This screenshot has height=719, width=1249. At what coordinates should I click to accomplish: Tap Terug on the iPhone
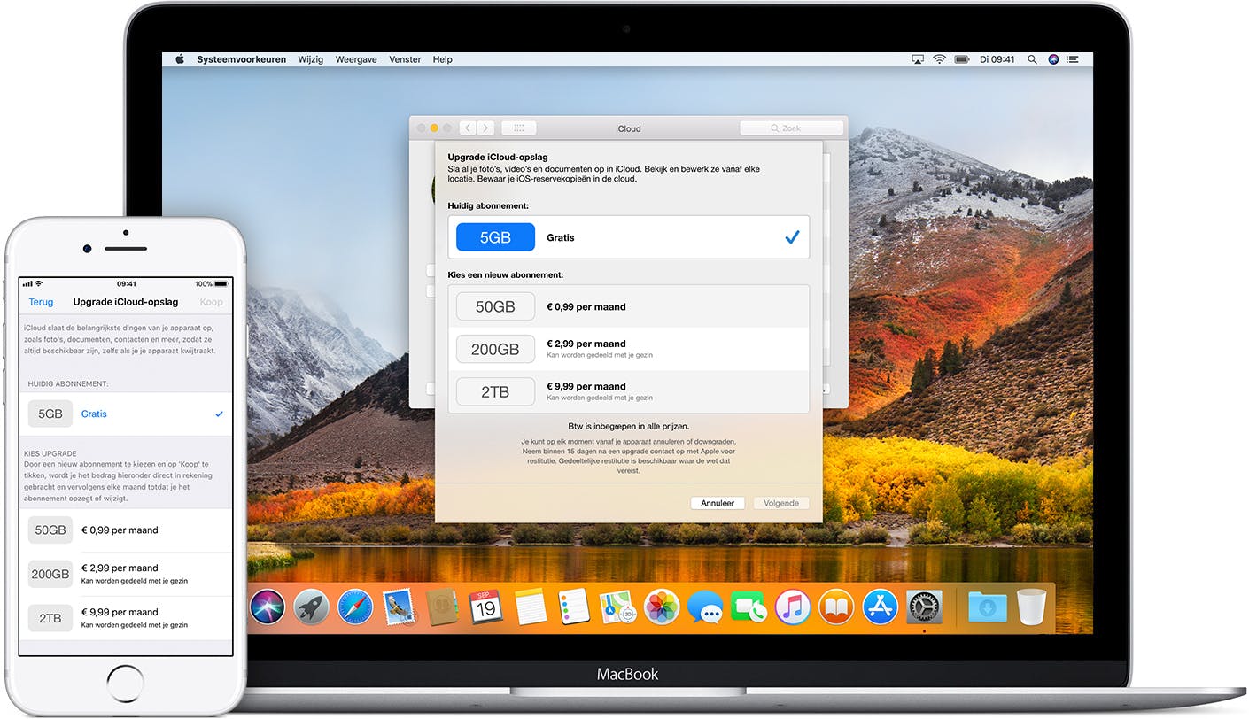pyautogui.click(x=41, y=302)
